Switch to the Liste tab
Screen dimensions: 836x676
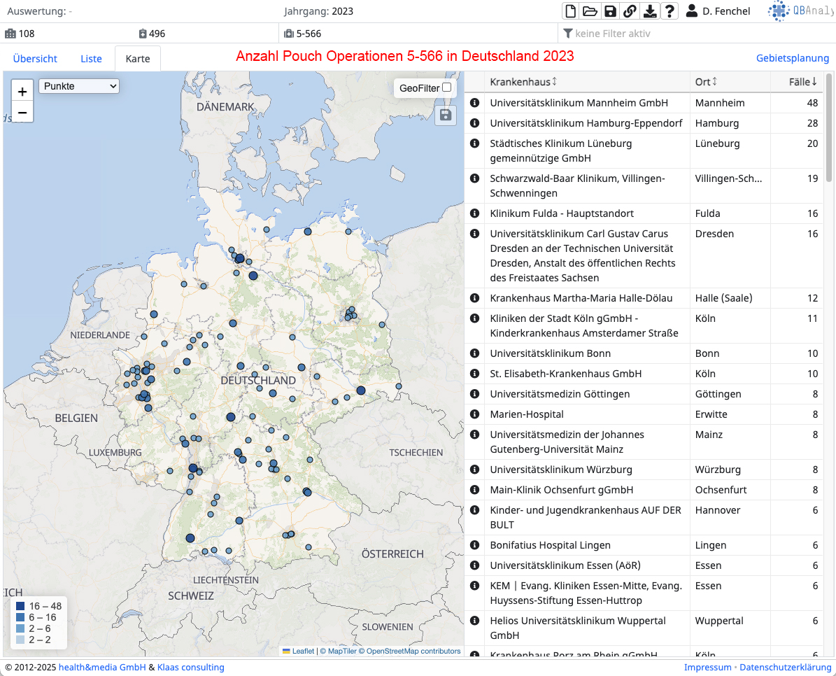(91, 59)
